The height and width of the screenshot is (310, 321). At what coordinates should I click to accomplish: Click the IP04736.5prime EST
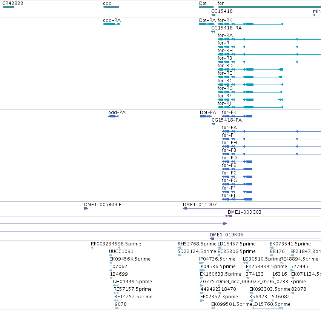click(x=202, y=263)
